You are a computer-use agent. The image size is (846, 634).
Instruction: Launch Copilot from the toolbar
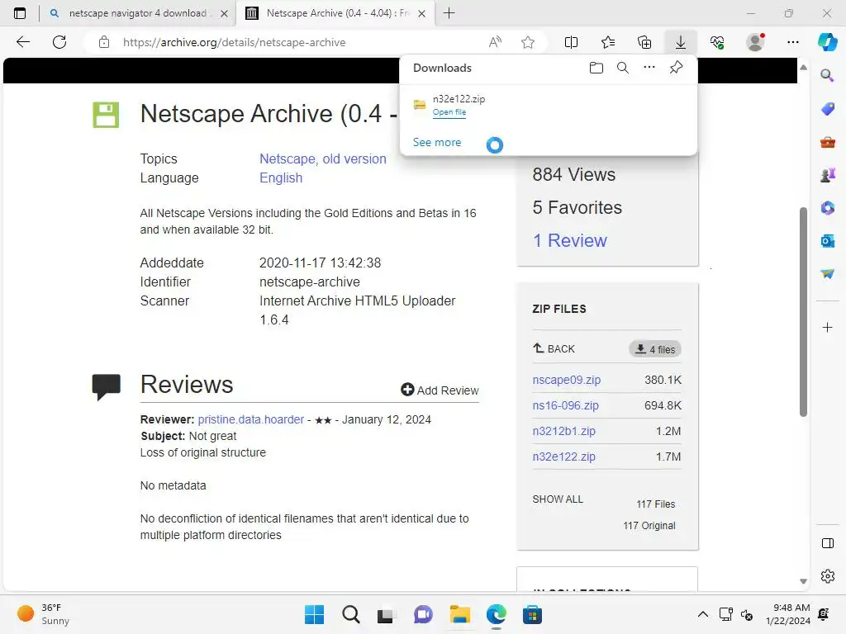coord(827,42)
